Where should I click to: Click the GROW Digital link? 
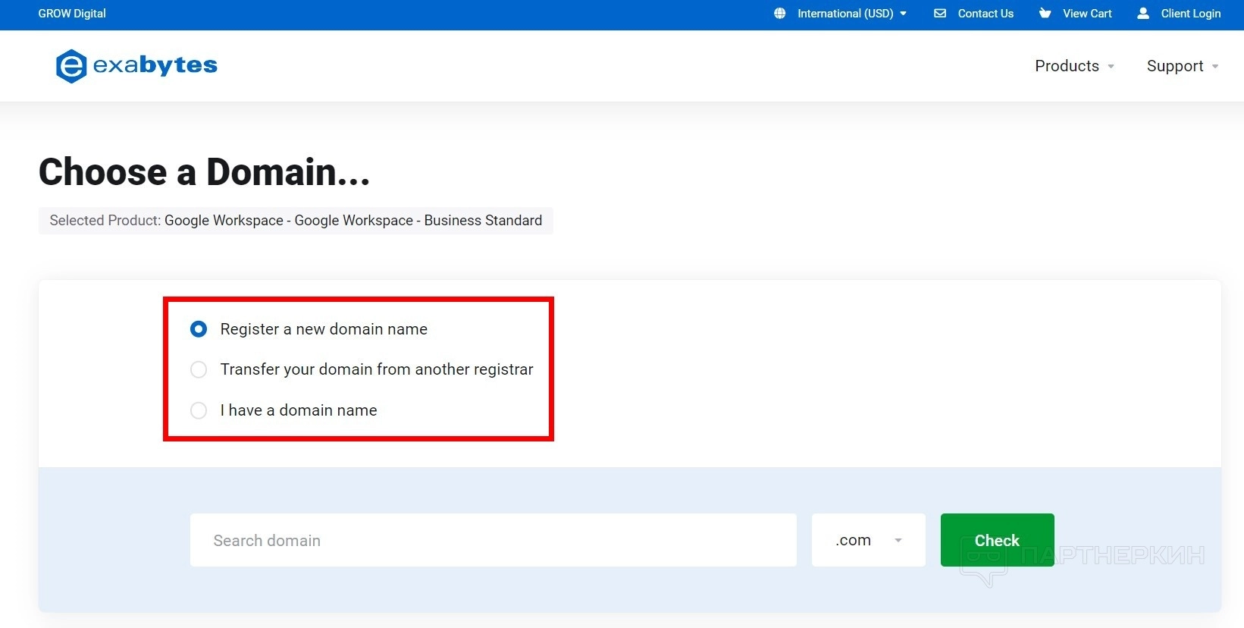(72, 14)
